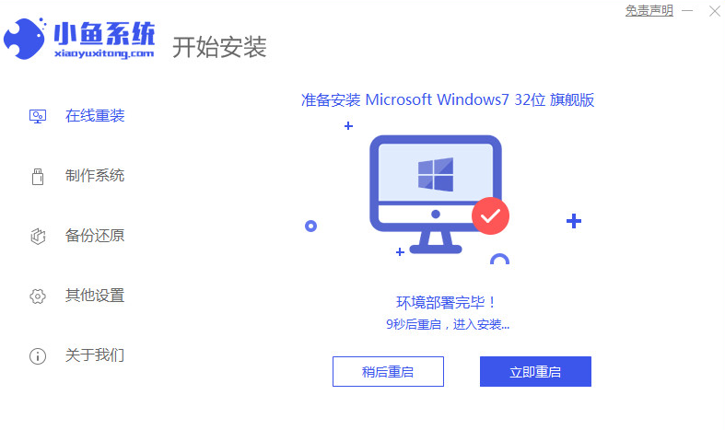Click the Windows logo inside monitor illustration
The image size is (725, 430).
coord(436,174)
